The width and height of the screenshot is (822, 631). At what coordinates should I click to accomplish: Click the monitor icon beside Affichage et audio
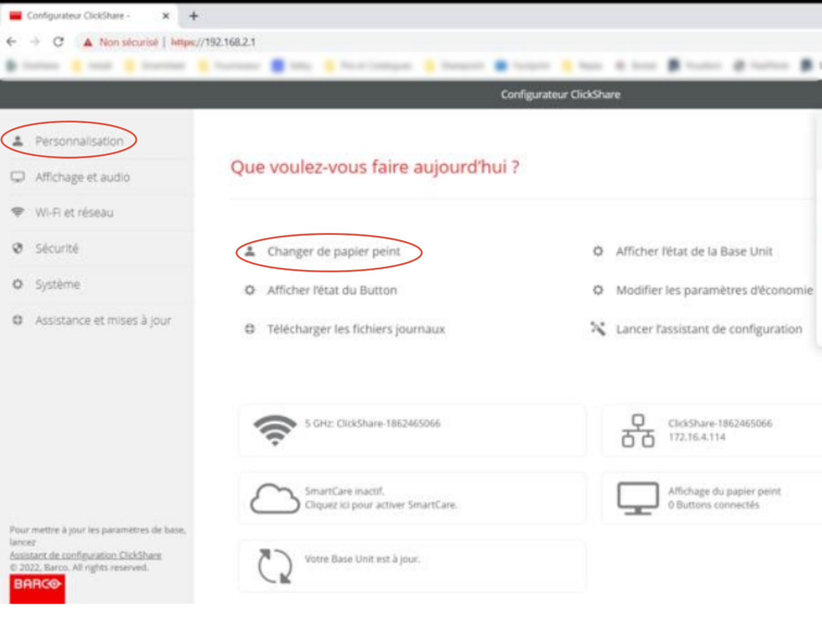(17, 177)
